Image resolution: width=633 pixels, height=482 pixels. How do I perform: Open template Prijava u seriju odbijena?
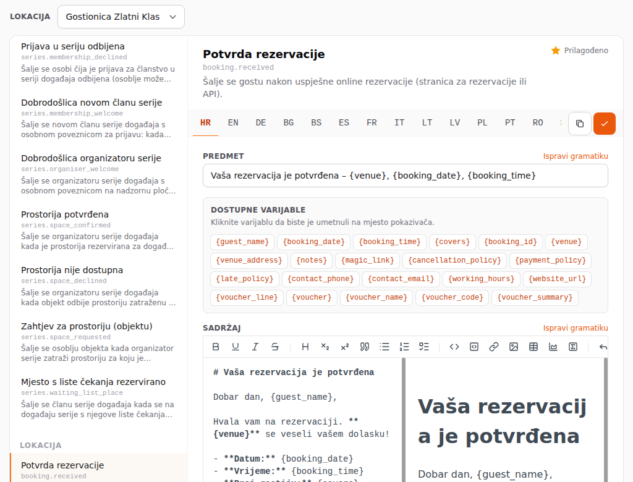pos(98,62)
